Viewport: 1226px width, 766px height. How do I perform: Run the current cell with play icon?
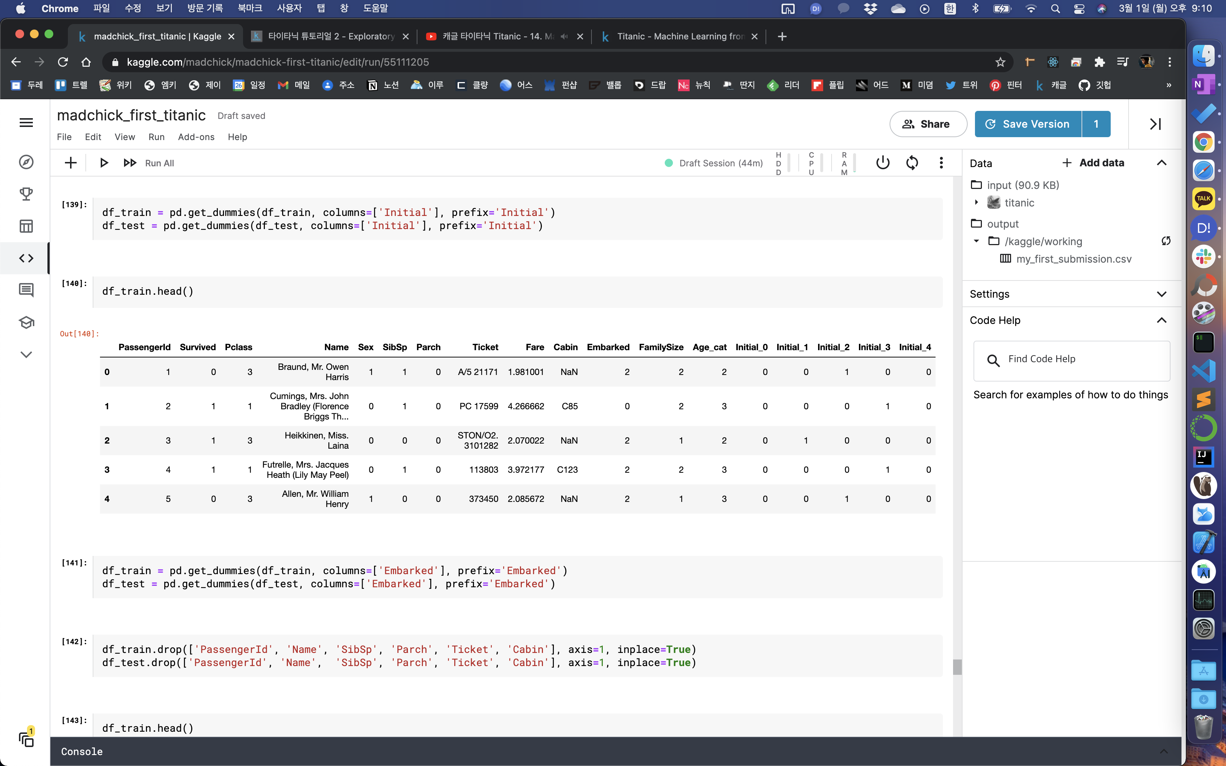tap(104, 163)
